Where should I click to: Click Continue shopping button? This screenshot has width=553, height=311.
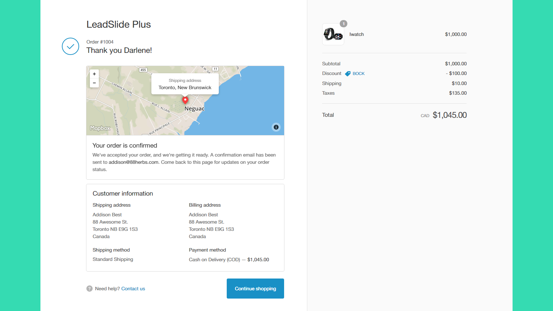click(x=255, y=289)
